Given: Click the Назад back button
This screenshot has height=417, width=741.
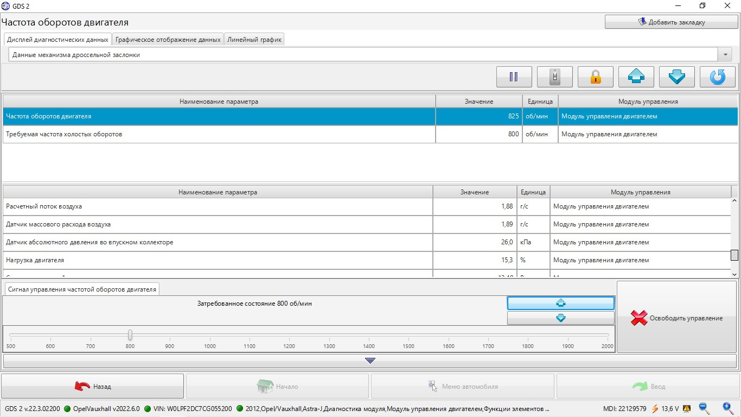Looking at the screenshot, I should 93,387.
